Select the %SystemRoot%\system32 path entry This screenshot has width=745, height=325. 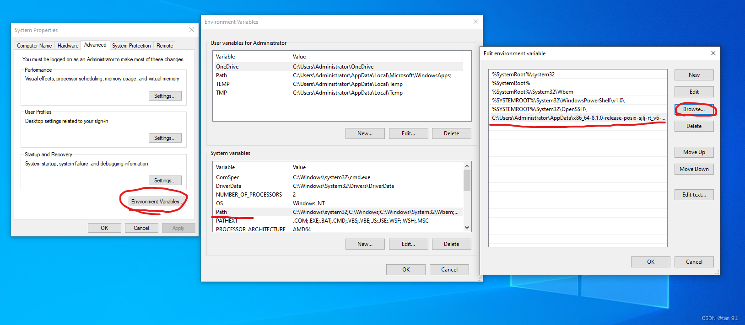point(578,75)
